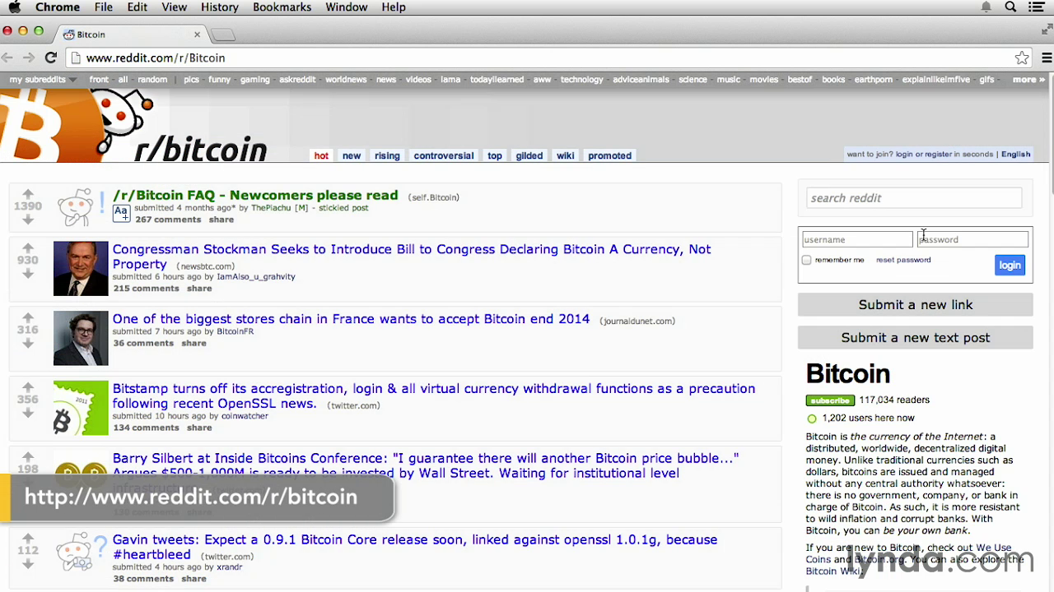Open the Bitstamp post thumbnail
This screenshot has height=592, width=1054.
[81, 408]
